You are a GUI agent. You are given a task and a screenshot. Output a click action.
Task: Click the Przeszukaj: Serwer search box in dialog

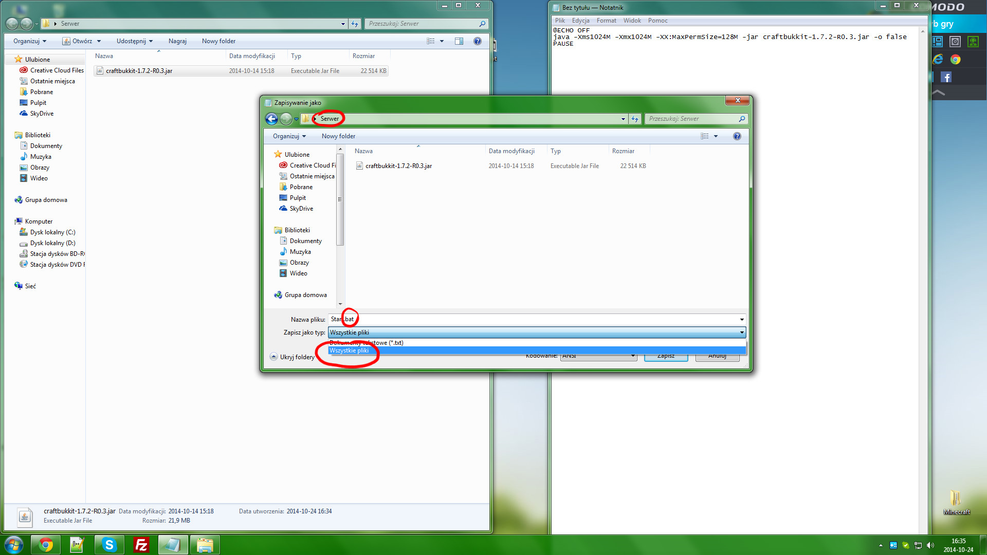[x=696, y=119]
